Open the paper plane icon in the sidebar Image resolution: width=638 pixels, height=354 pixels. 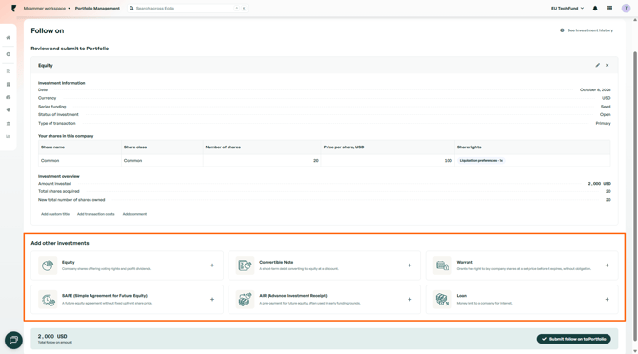tap(9, 110)
